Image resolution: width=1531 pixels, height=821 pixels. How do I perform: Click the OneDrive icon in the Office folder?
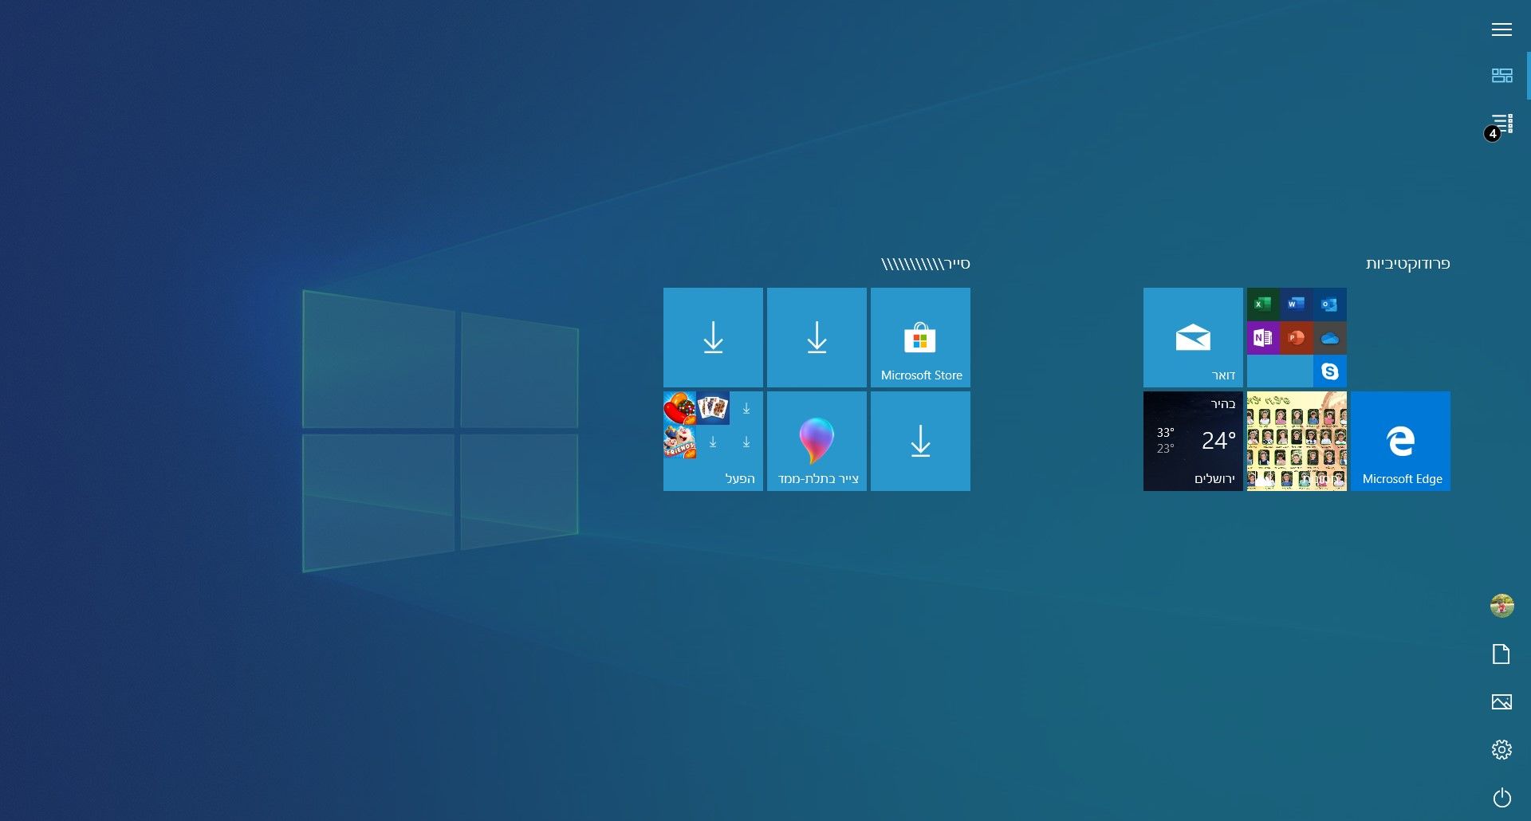click(1329, 338)
